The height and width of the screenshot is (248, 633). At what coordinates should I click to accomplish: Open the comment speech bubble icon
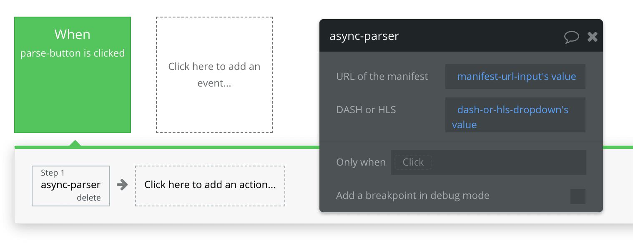[x=571, y=37]
